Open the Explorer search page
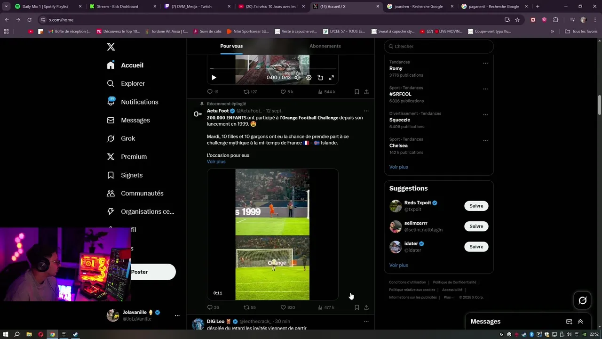Image resolution: width=602 pixels, height=339 pixels. [x=126, y=83]
